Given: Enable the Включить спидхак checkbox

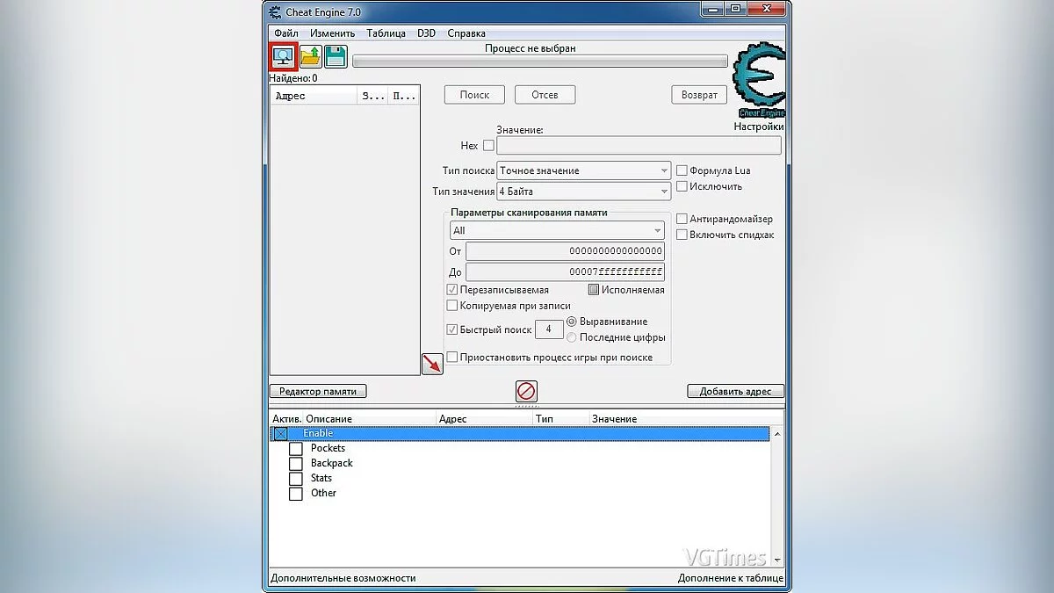Looking at the screenshot, I should [x=682, y=234].
